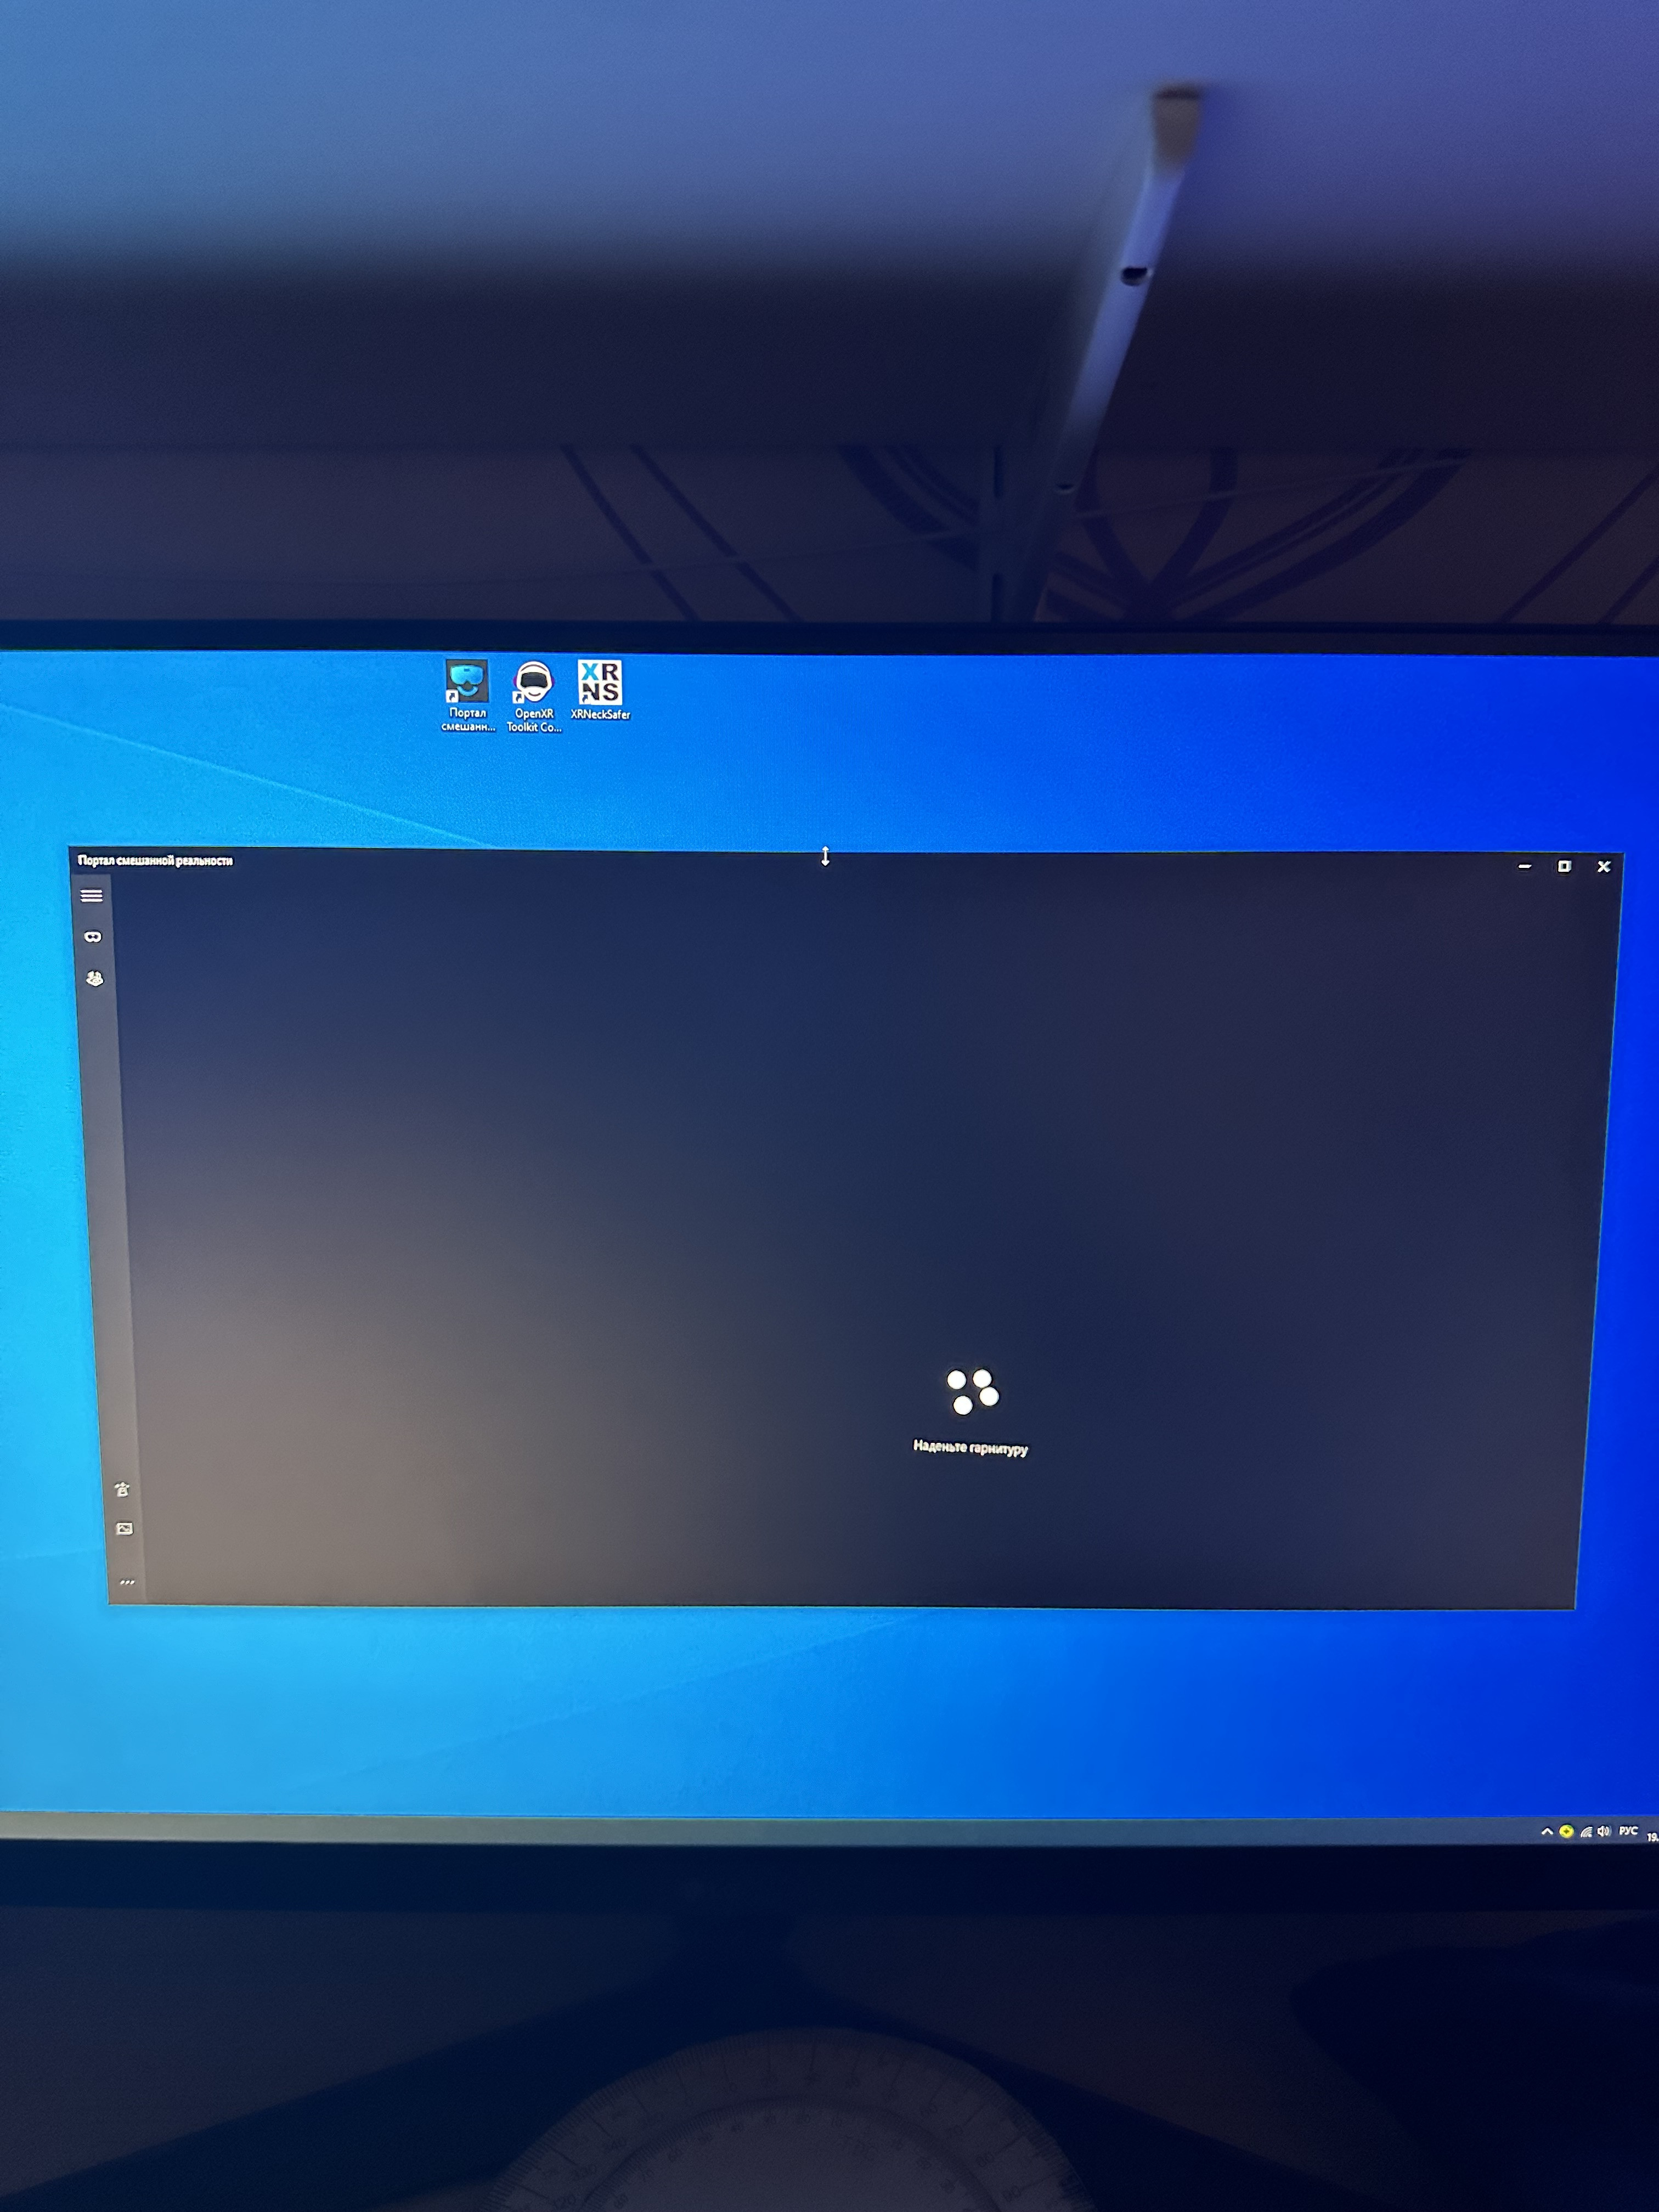Viewport: 1659px width, 2212px height.
Task: Maximize the Mixed Reality Portal window
Action: click(x=1564, y=866)
